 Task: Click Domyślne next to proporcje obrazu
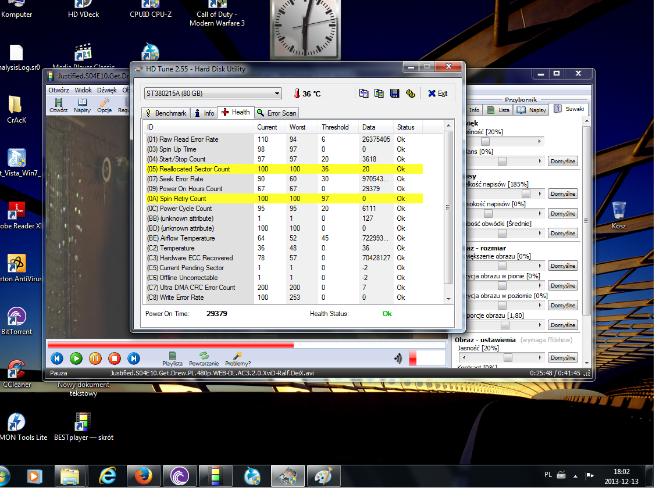(563, 325)
